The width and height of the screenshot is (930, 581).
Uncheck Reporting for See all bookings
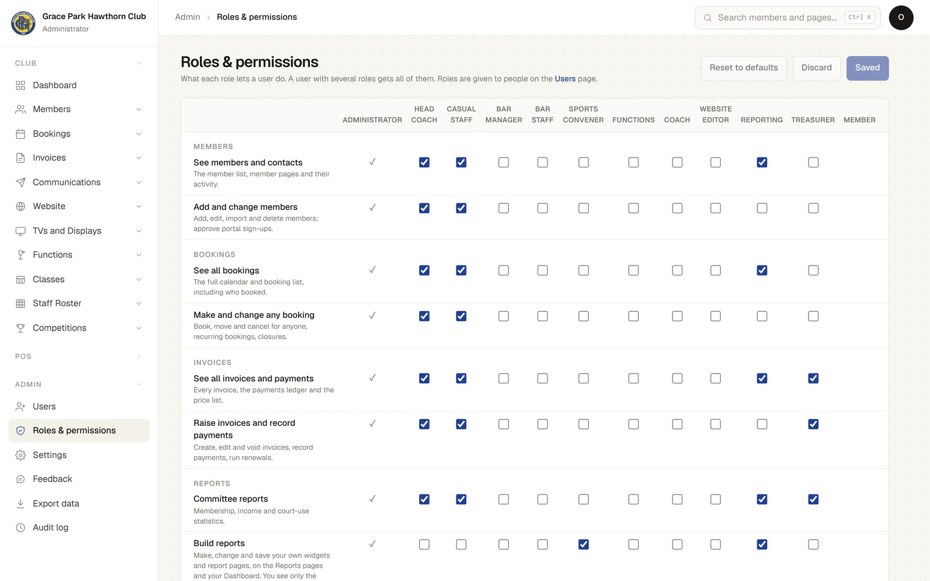pos(762,270)
